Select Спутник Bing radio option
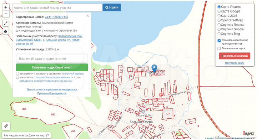 [219, 34]
